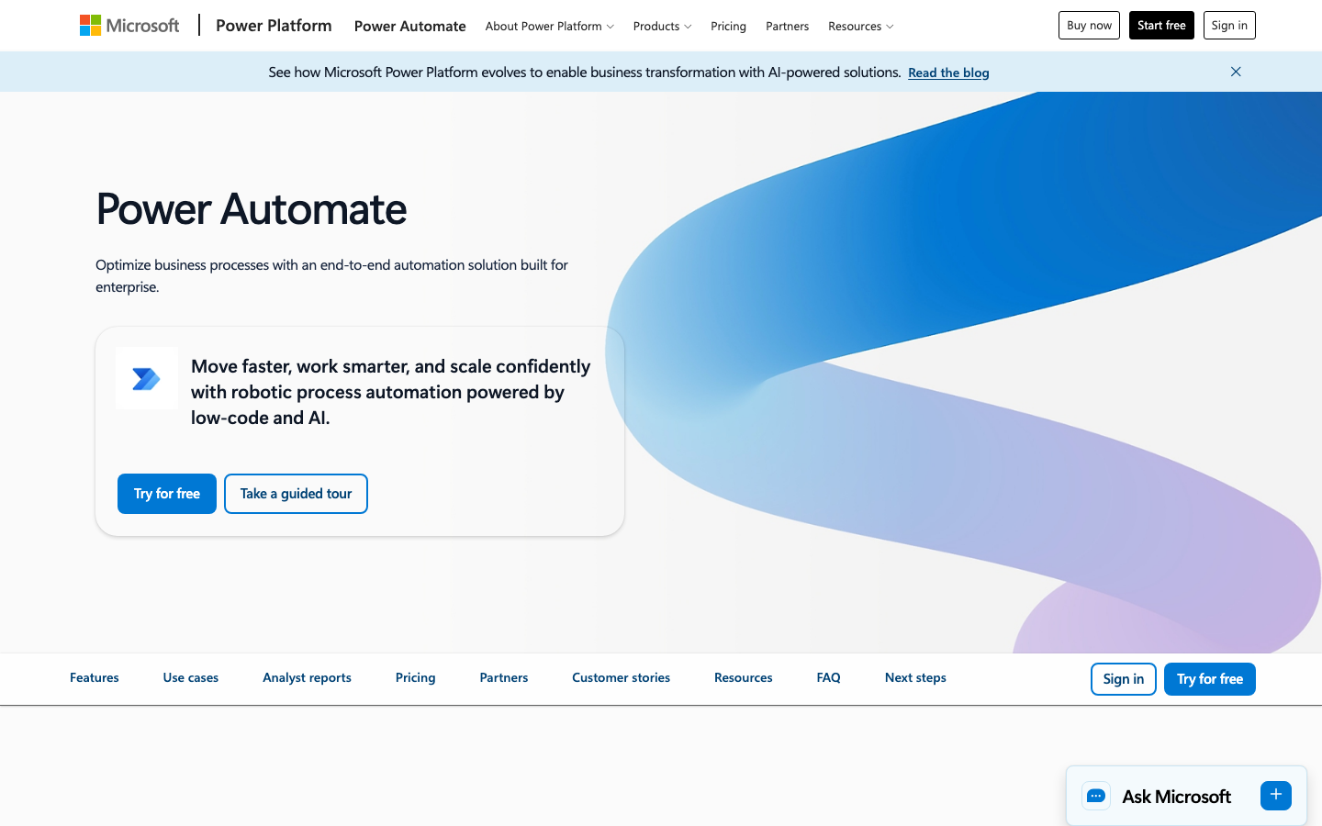Click the "Optimize business processes" description text
The image size is (1322, 826).
(332, 275)
